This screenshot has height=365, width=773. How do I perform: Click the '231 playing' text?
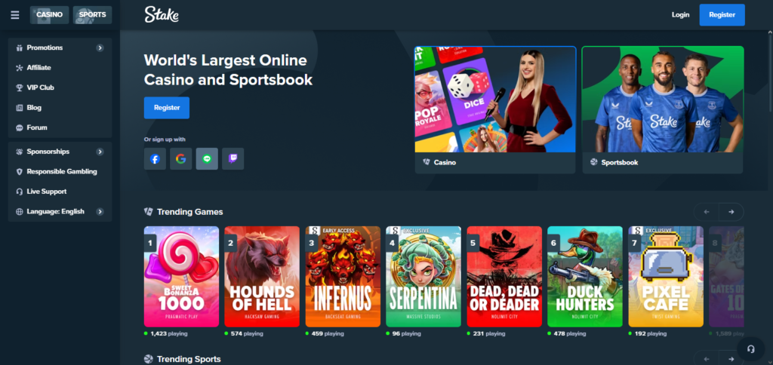pyautogui.click(x=488, y=333)
